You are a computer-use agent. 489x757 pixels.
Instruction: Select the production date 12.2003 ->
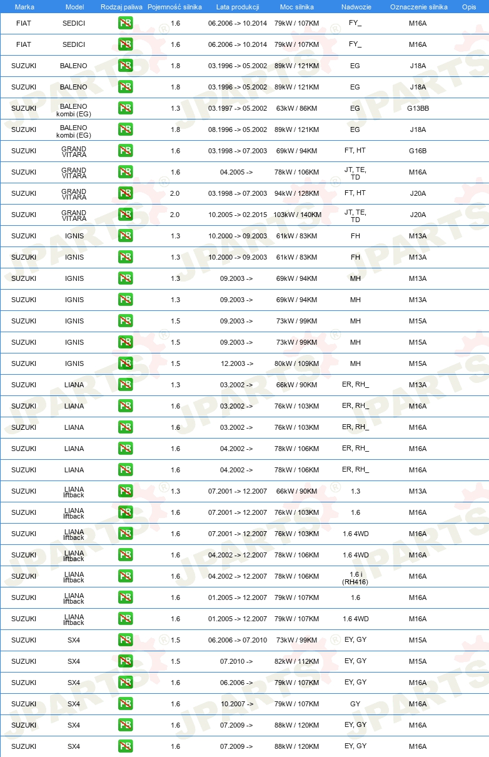pos(236,363)
